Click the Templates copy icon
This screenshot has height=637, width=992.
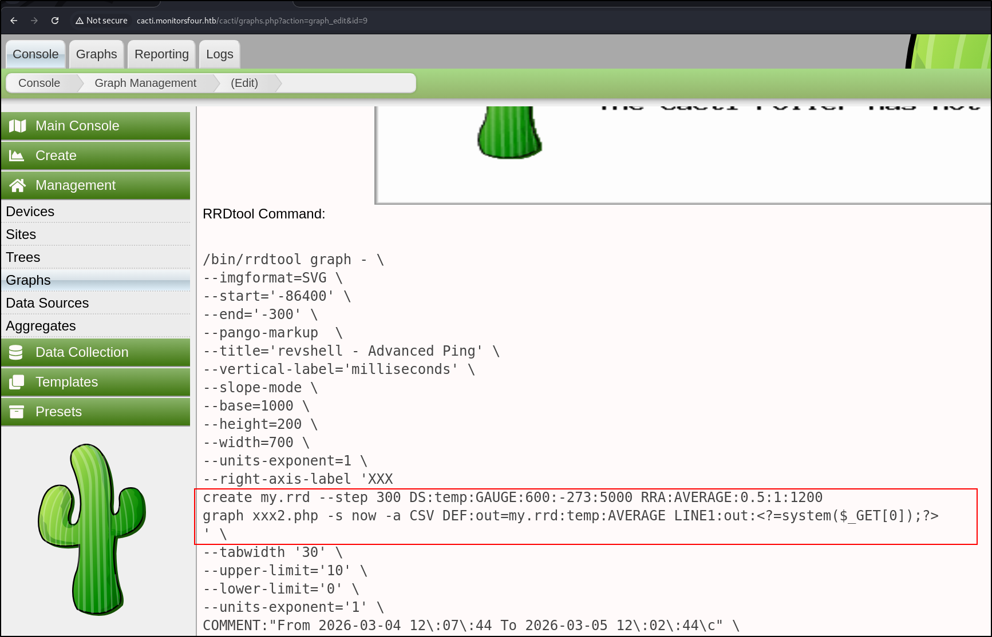coord(17,382)
